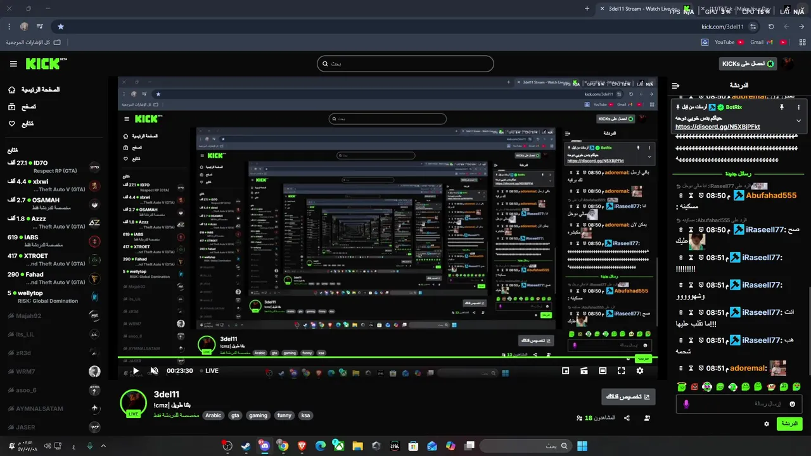Open the player settings gear

tap(640, 371)
